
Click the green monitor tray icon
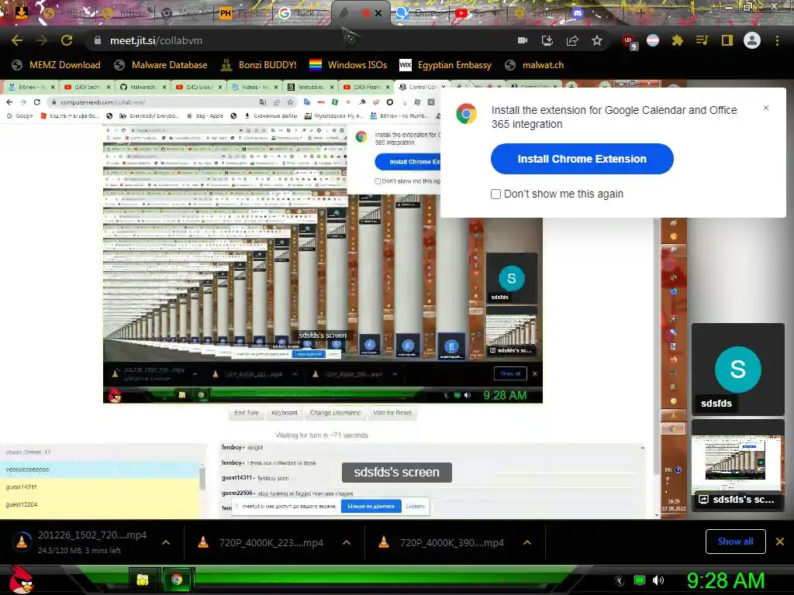coord(640,580)
